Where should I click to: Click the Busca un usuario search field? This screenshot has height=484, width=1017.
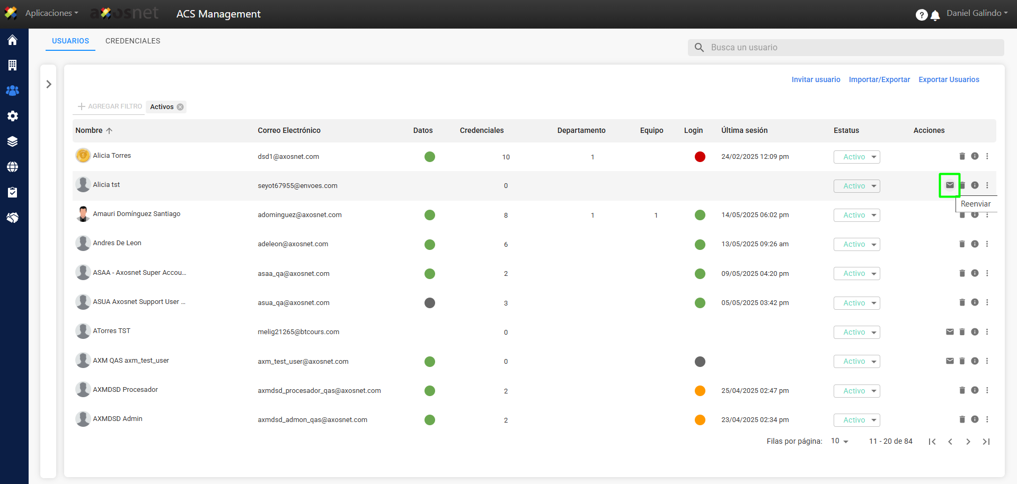[846, 48]
